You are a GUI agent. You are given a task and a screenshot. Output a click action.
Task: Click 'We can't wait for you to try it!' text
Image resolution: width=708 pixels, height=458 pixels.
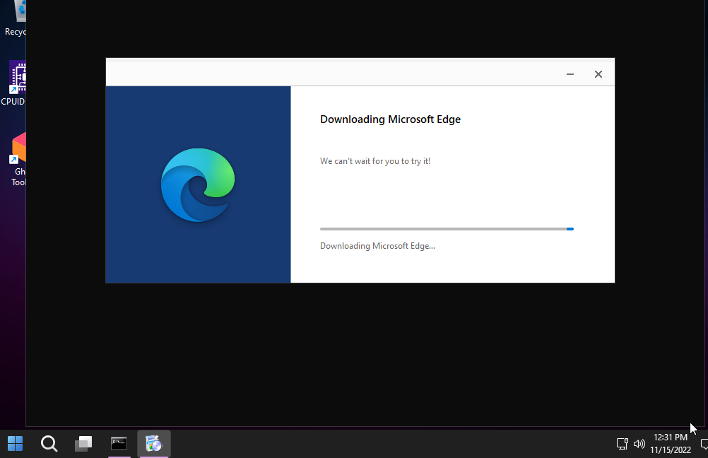(x=374, y=161)
